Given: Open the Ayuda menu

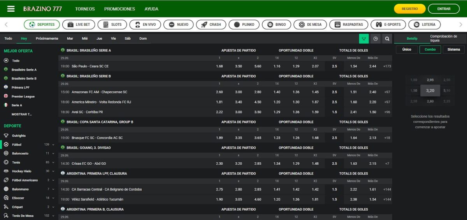Looking at the screenshot, I should [151, 9].
